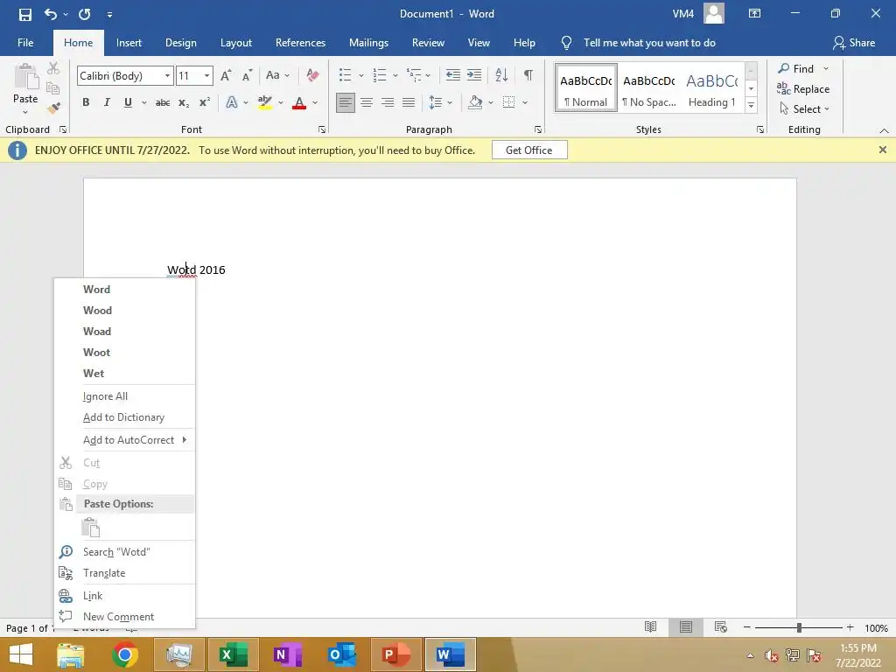The height and width of the screenshot is (672, 896).
Task: Click the Text Effects letter A icon
Action: click(x=231, y=102)
